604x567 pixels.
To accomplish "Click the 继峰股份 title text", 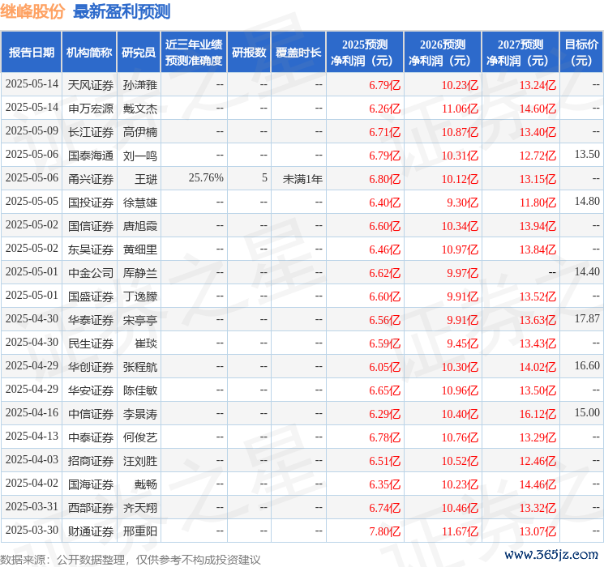I will pos(32,12).
